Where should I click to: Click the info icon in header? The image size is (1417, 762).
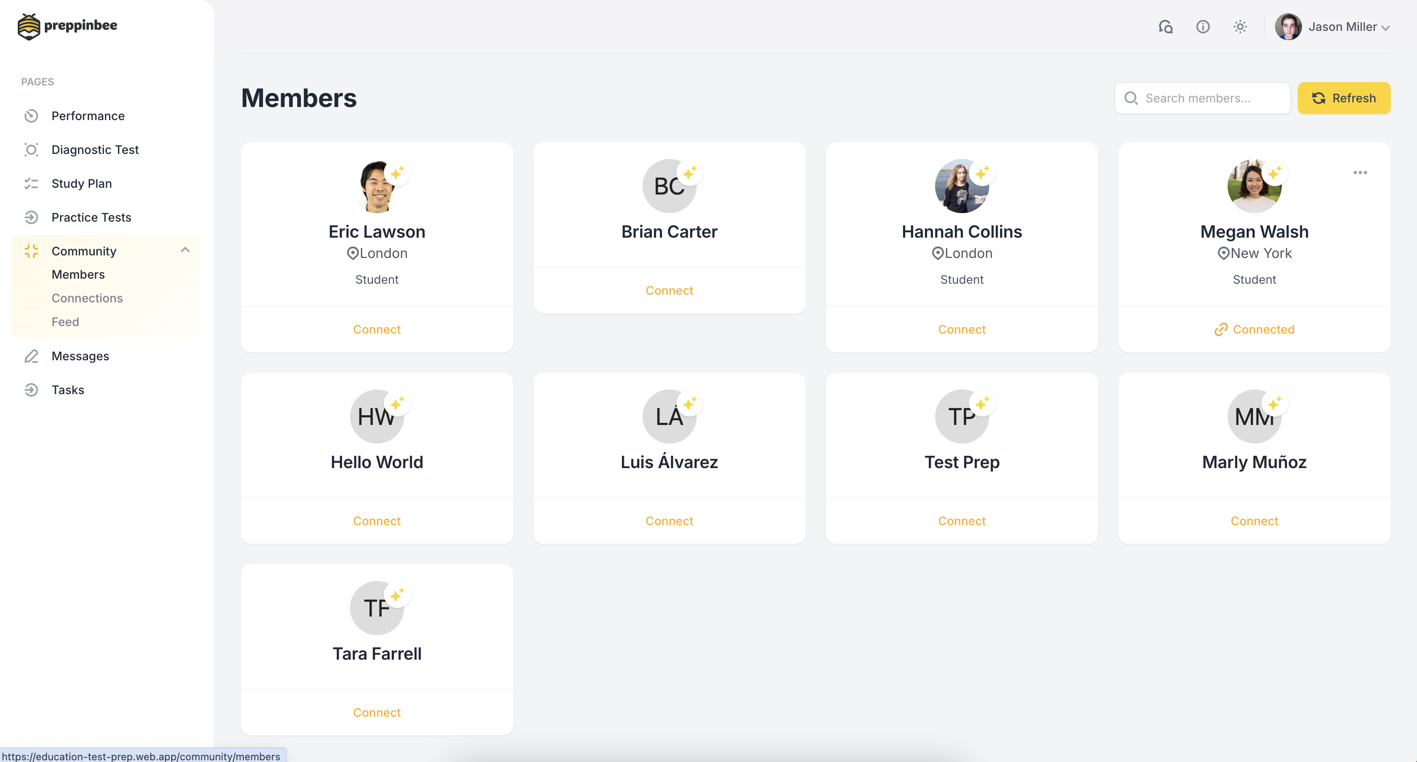coord(1203,26)
